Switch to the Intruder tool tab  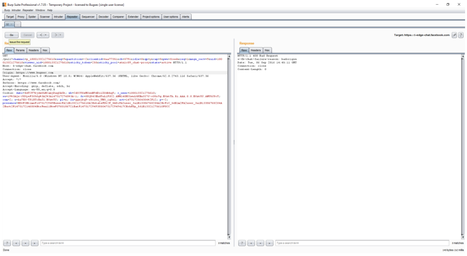59,17
